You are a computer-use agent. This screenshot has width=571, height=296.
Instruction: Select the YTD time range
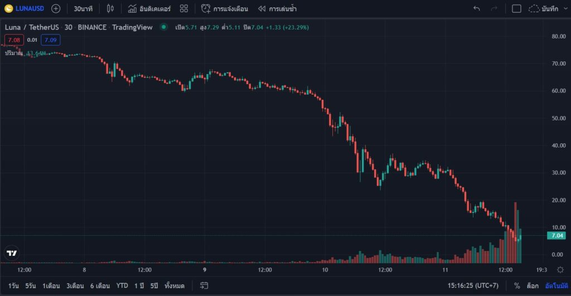[x=122, y=285]
